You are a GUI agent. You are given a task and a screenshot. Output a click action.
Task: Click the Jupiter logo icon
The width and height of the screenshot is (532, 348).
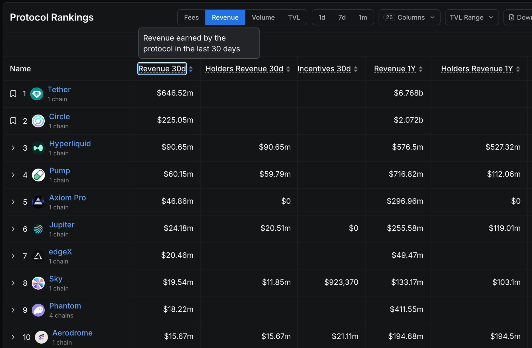(x=38, y=229)
